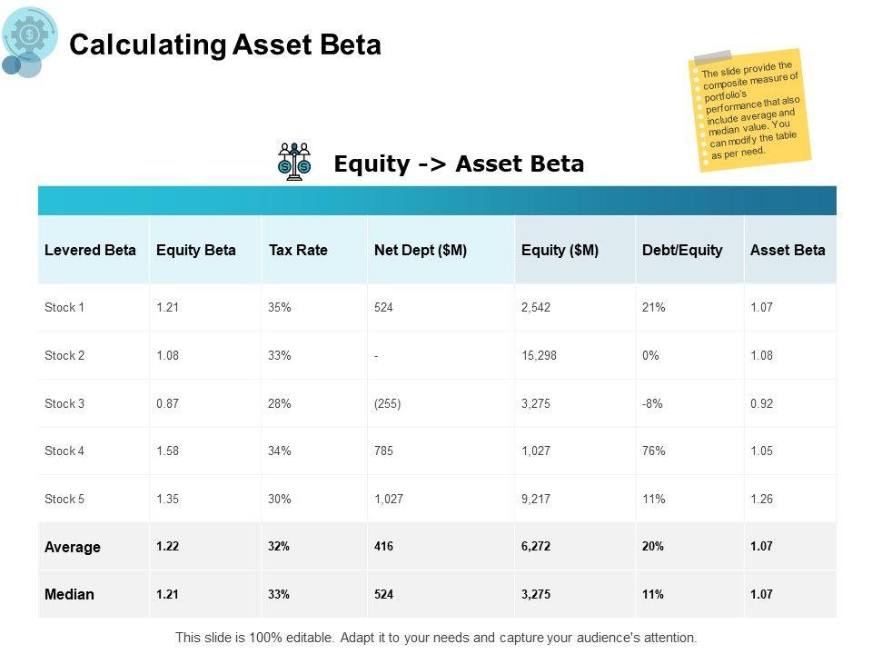The image size is (872, 654).
Task: Select the yellow sticky note
Action: (748, 109)
